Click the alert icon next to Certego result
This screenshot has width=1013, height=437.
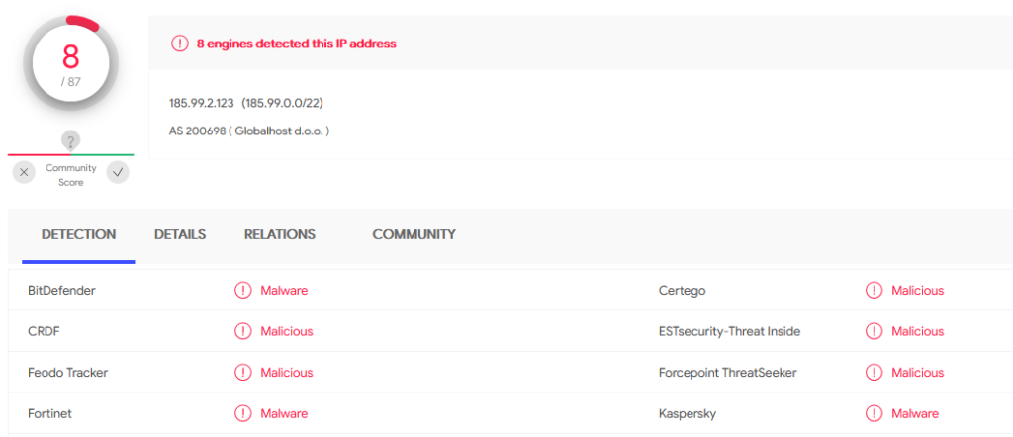coord(874,291)
